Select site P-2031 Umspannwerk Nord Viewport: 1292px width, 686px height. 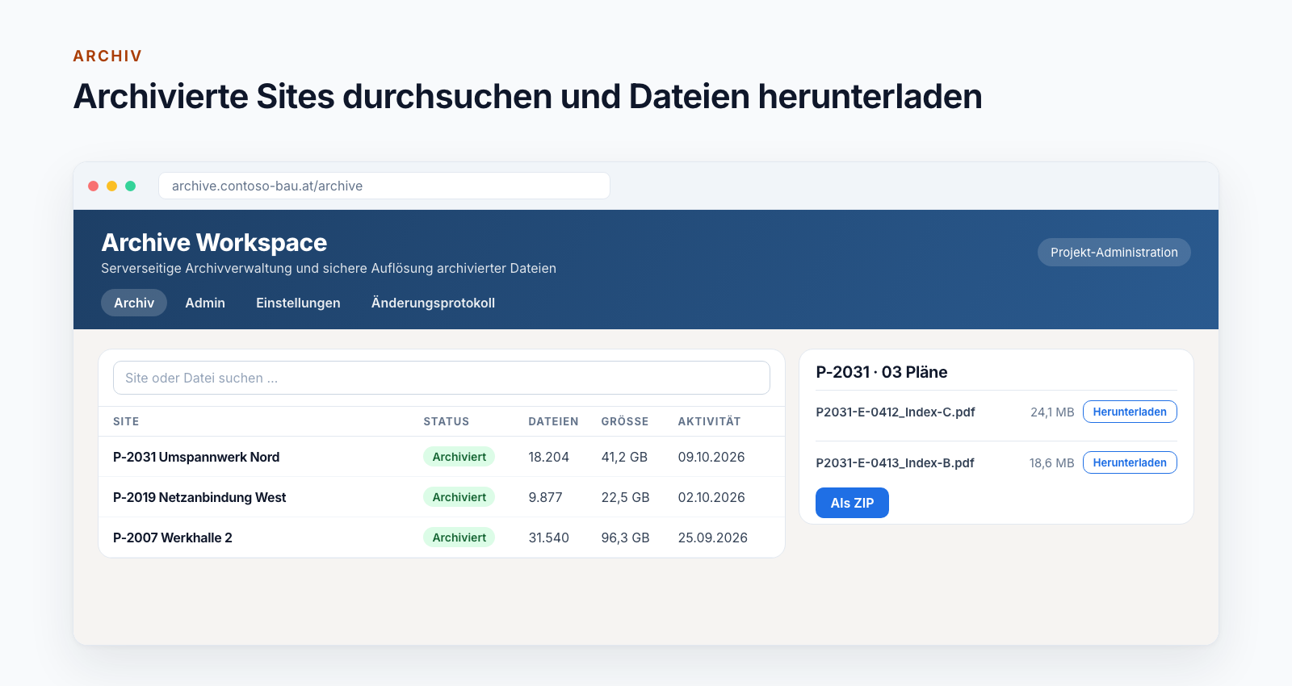[x=196, y=457]
